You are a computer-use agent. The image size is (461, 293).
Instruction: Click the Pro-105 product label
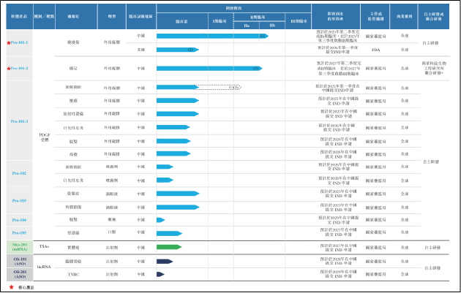pos(19,233)
